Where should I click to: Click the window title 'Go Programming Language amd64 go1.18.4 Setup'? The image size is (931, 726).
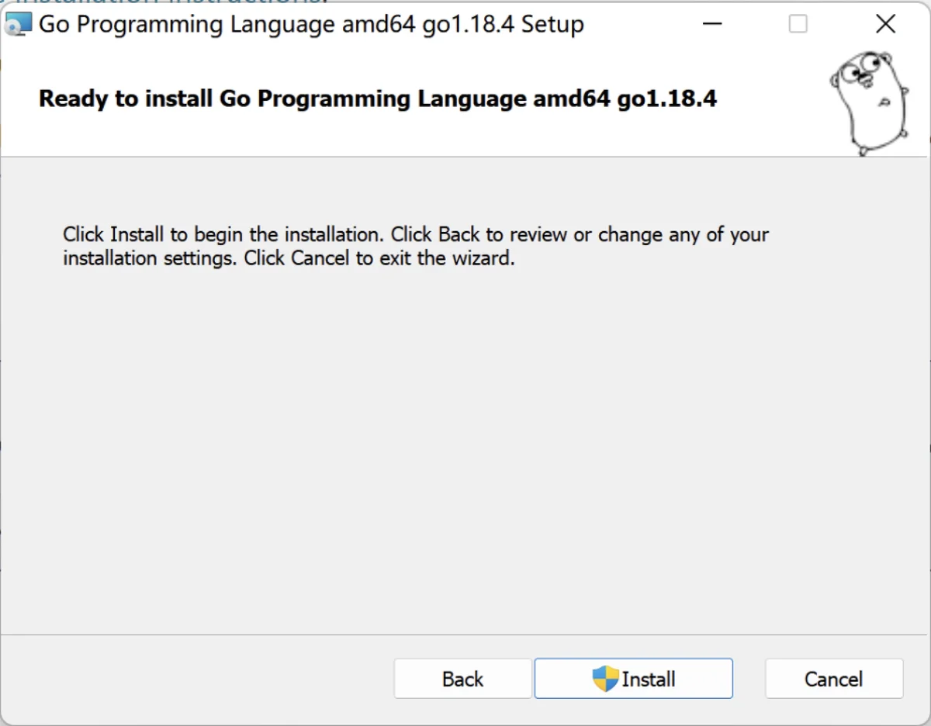[x=311, y=25]
